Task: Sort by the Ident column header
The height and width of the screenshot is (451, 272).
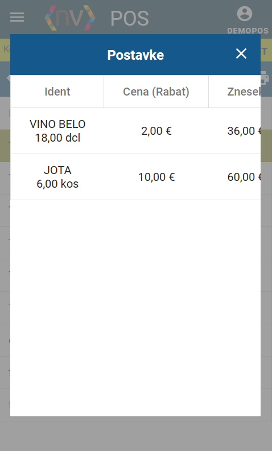Action: click(x=57, y=92)
